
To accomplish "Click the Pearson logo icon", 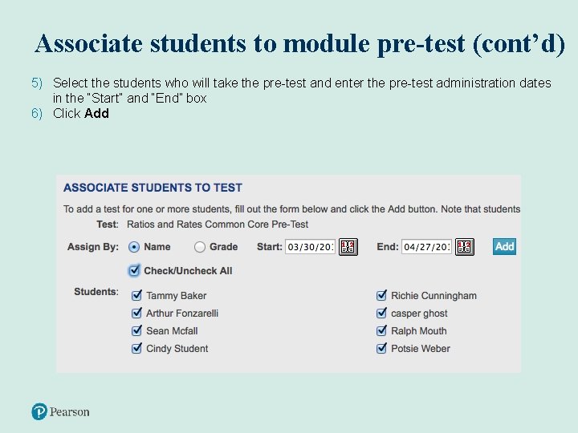I will tap(39, 412).
